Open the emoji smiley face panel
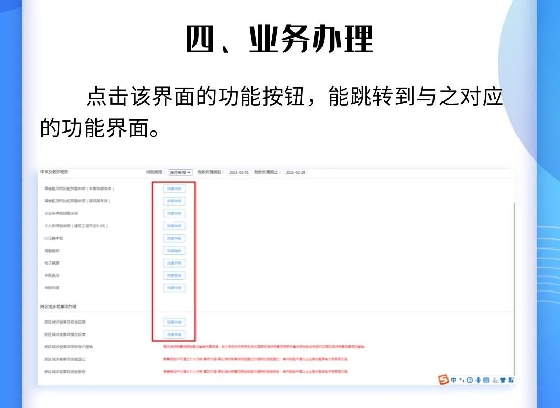Image resolution: width=560 pixels, height=408 pixels. tap(470, 380)
